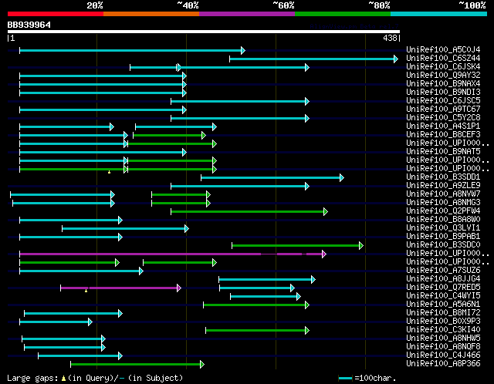Click the green ~80% identity legend segment
This screenshot has height=384, width=494.
343,14
